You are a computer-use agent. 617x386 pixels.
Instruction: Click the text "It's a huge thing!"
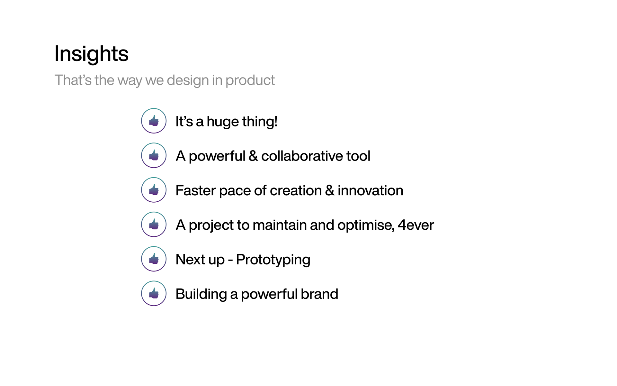pos(226,122)
